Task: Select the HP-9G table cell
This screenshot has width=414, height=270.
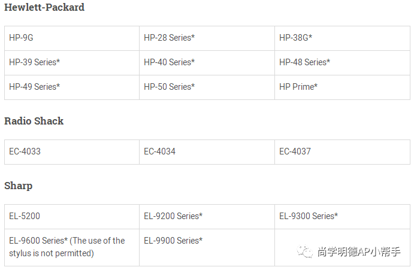Action: pyautogui.click(x=72, y=38)
